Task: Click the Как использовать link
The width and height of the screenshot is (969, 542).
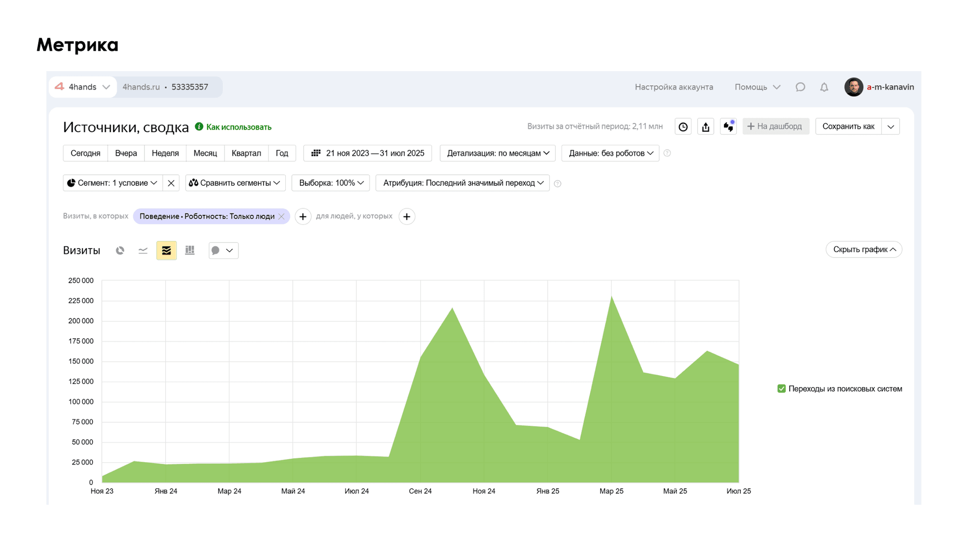Action: tap(239, 127)
